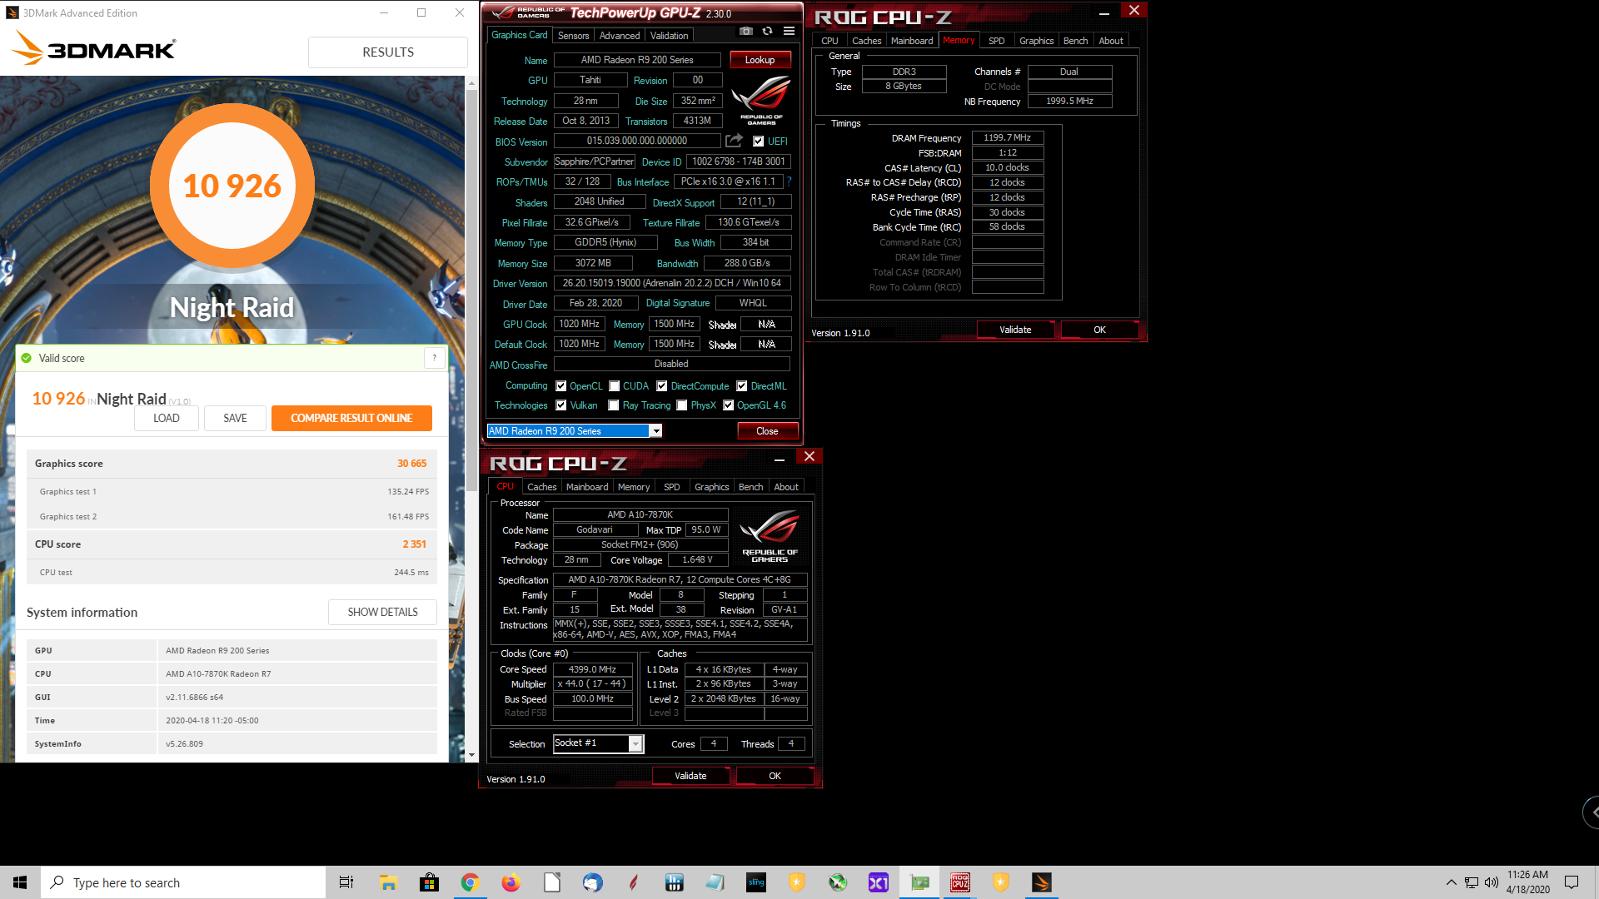
Task: Open Task View on the taskbar
Action: pyautogui.click(x=346, y=882)
